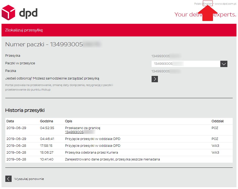Click the Wyszukaj ponownie label
Screen dimensions: 238x189
pos(29,179)
